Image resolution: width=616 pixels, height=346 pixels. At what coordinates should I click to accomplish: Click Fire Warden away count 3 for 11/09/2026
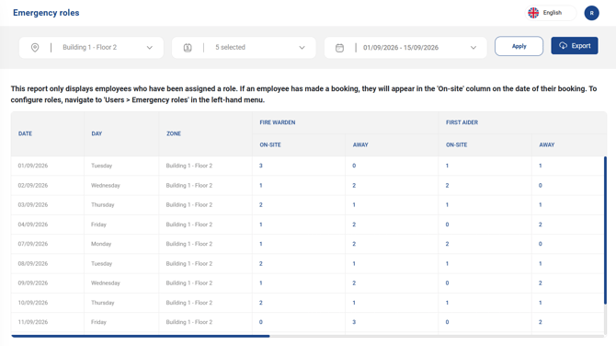(x=354, y=322)
